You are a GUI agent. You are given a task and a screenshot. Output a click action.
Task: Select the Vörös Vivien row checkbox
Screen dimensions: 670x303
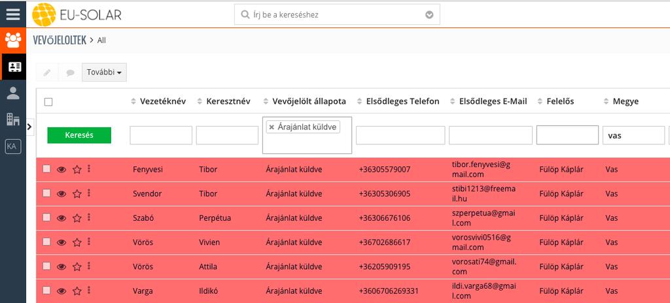tap(46, 242)
